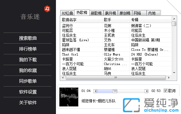
Task: Click the 歌曲名字 column header
Action: coord(81,20)
